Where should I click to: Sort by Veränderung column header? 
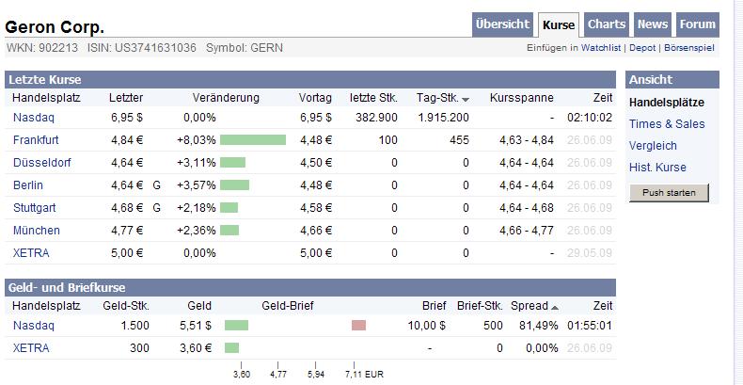tap(226, 98)
